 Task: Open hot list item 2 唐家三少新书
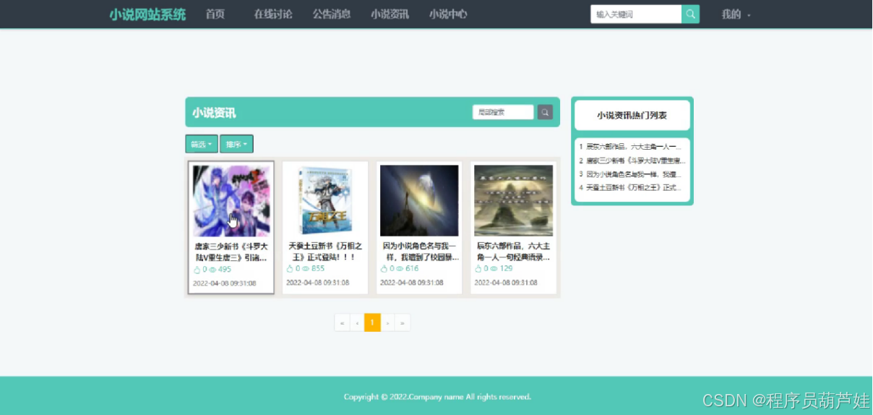click(632, 161)
